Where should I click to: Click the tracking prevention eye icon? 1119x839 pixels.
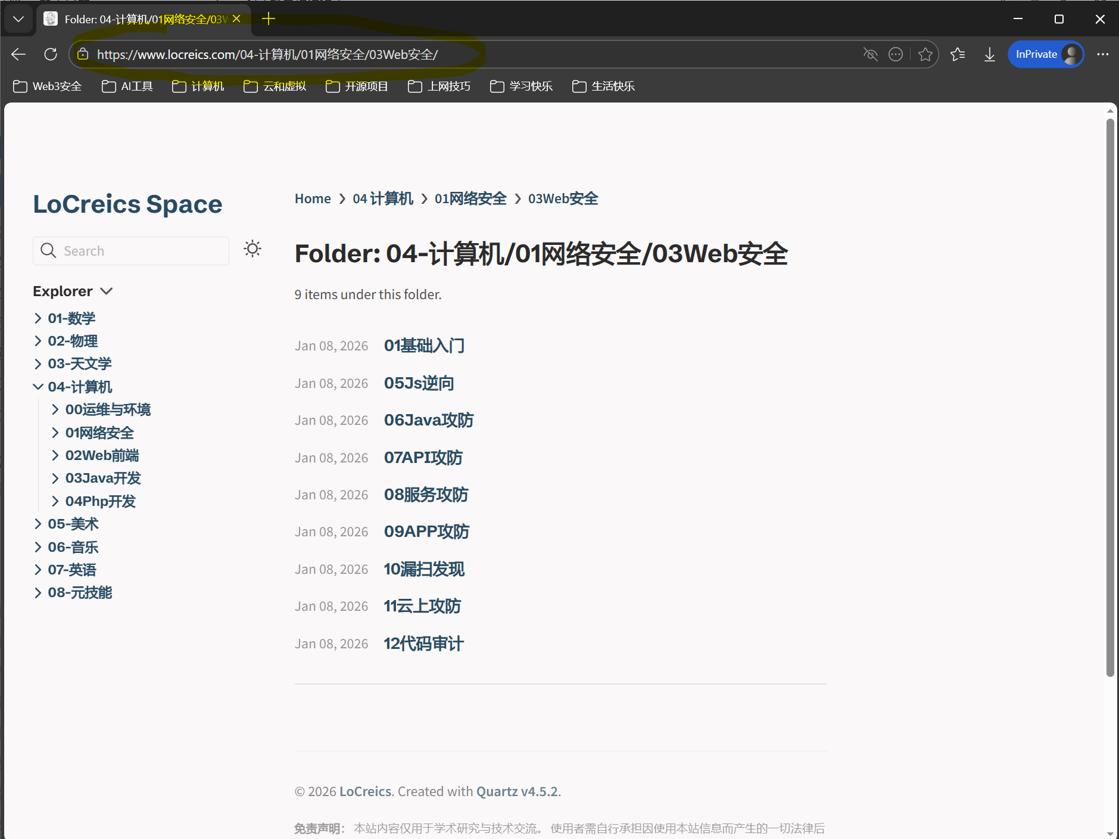[870, 54]
